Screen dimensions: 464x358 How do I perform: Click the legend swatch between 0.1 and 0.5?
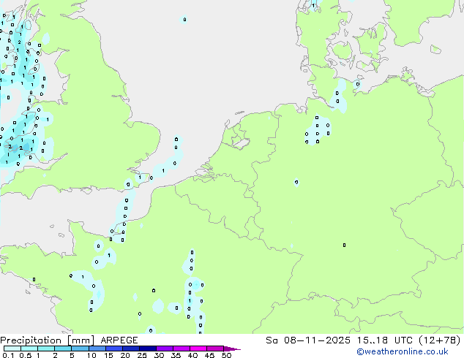click(x=12, y=349)
